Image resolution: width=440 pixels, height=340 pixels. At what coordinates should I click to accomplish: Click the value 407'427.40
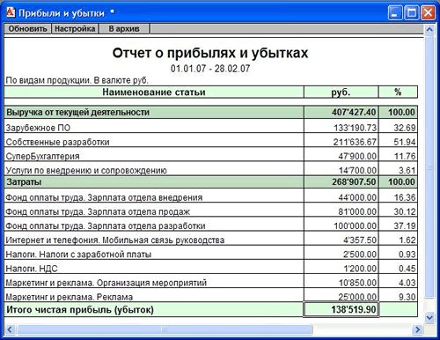point(354,113)
